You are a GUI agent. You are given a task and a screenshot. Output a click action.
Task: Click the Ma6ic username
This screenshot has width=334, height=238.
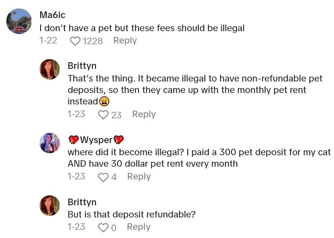(x=52, y=15)
